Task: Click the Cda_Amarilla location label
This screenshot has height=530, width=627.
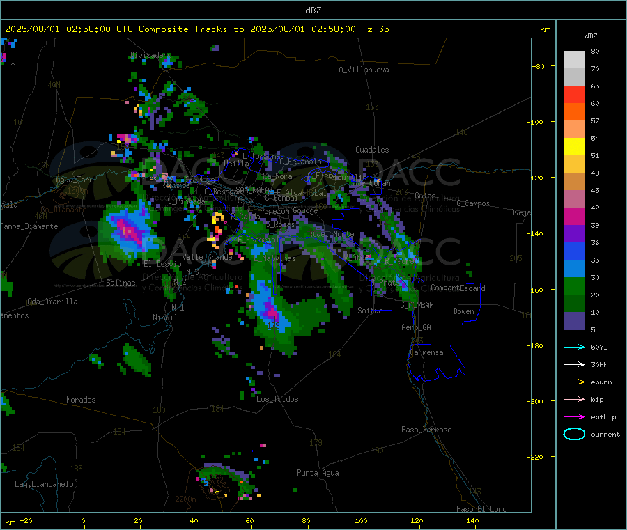Action: tap(52, 302)
